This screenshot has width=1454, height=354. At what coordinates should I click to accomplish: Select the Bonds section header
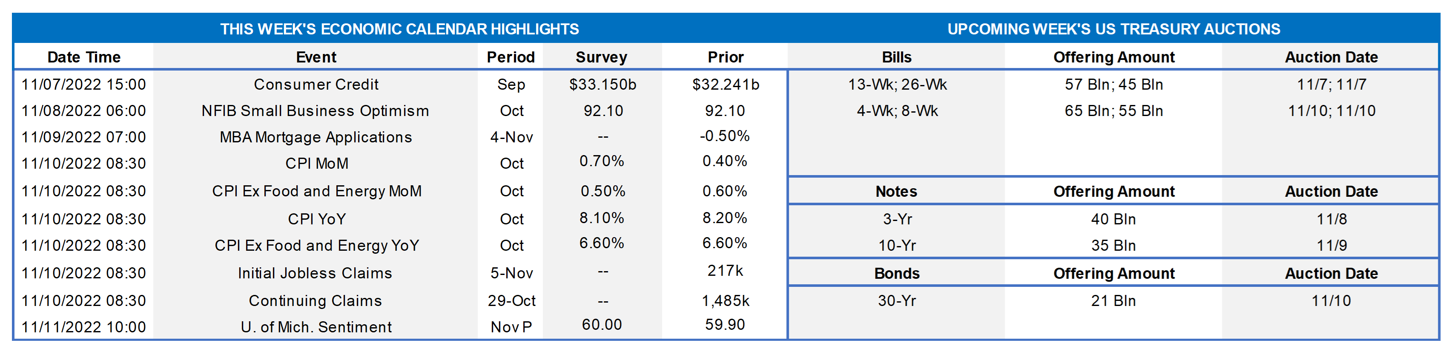(896, 273)
